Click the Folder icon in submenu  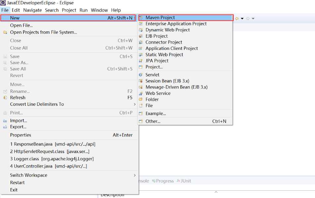[x=140, y=99]
